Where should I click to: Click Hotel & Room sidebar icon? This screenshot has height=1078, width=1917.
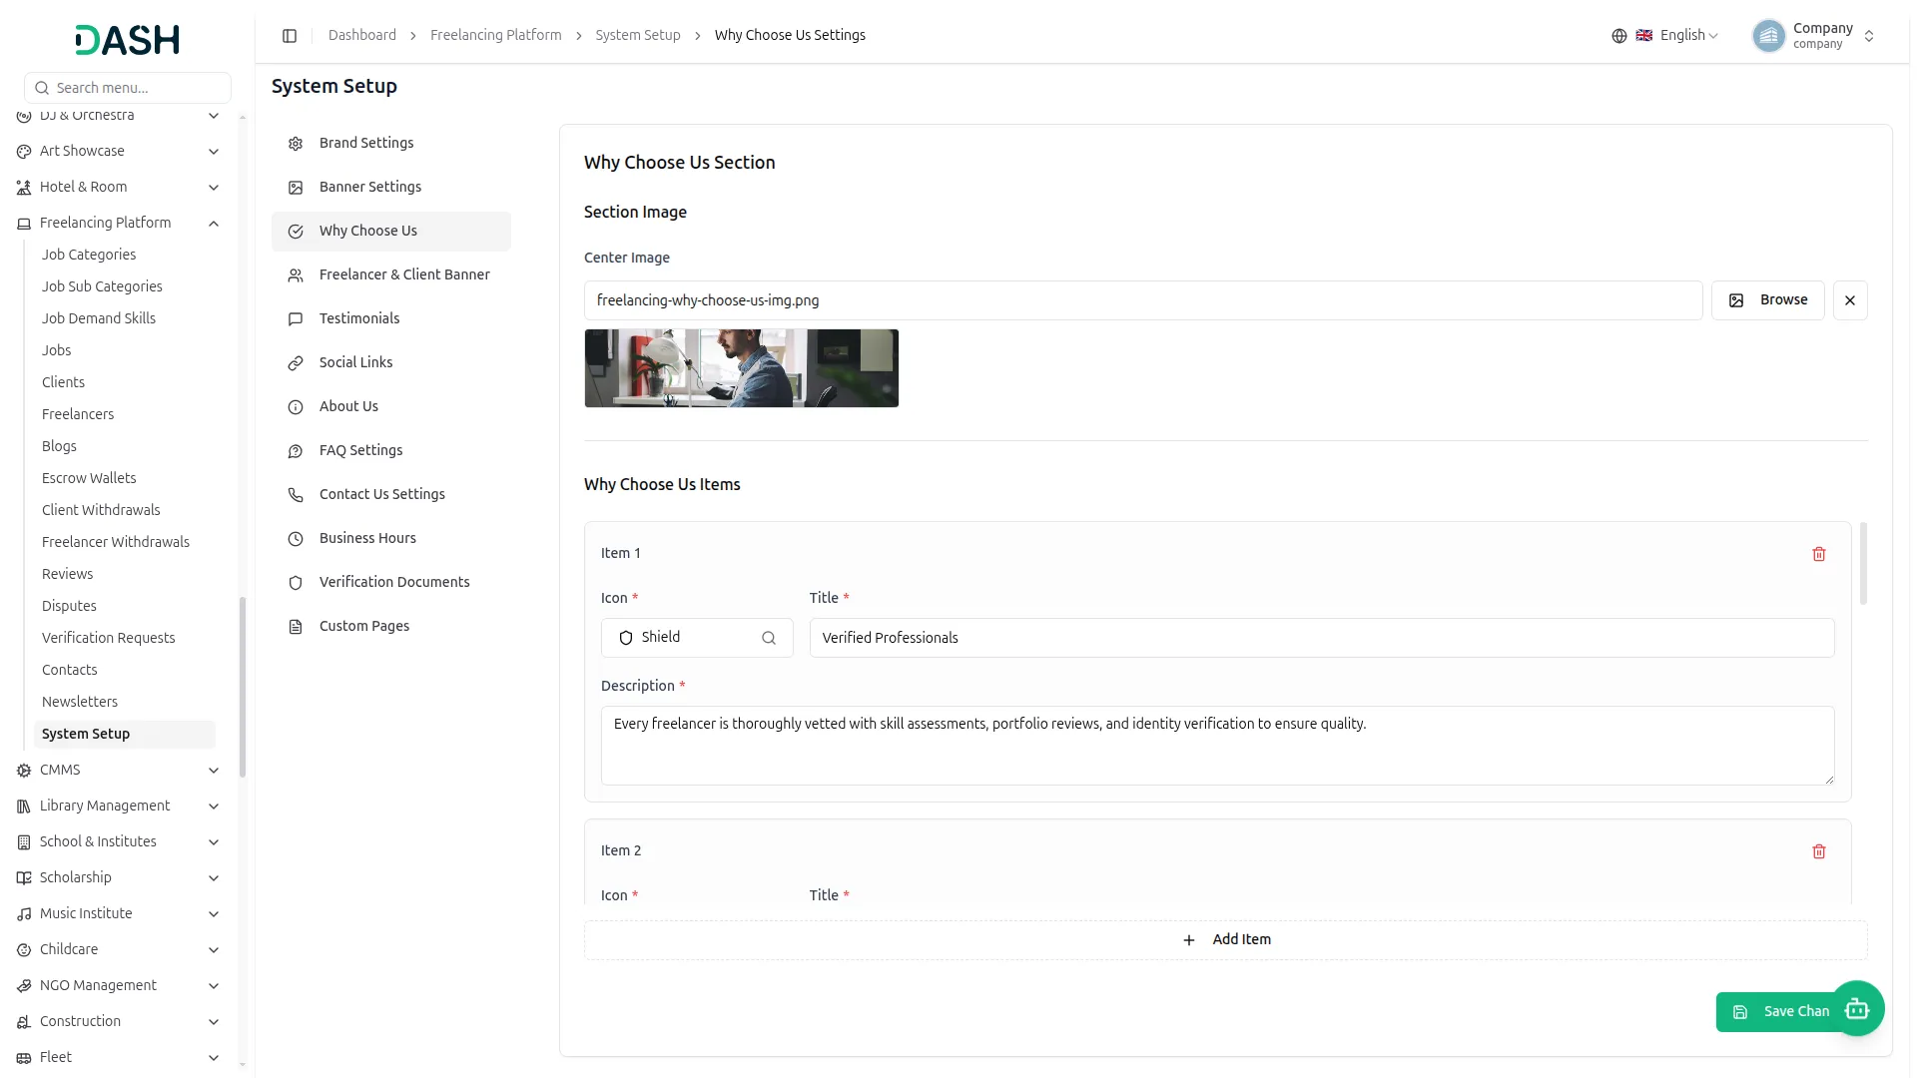pos(24,188)
